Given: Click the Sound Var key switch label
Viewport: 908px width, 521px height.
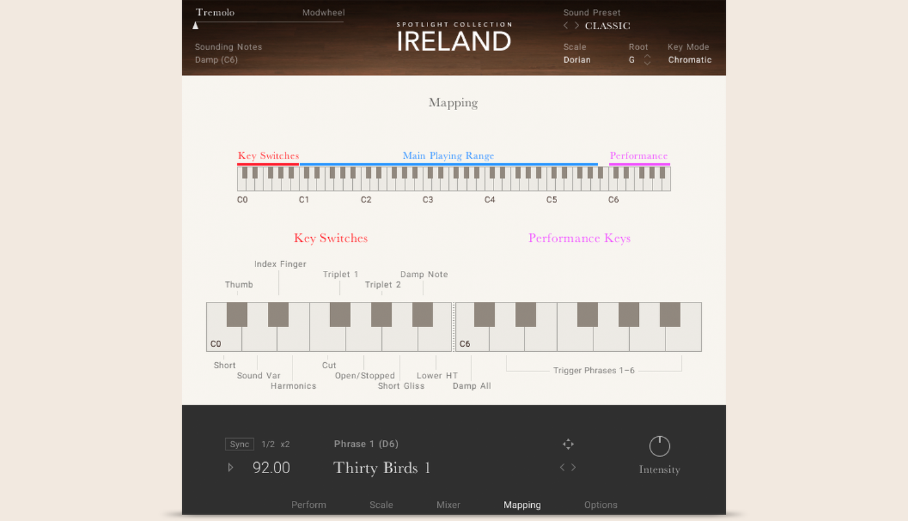Looking at the screenshot, I should pos(259,375).
